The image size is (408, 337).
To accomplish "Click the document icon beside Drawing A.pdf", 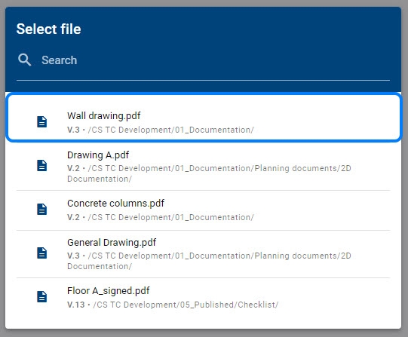I will click(x=42, y=165).
